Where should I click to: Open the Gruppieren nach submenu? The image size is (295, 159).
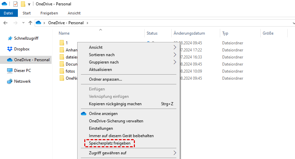coord(129,62)
